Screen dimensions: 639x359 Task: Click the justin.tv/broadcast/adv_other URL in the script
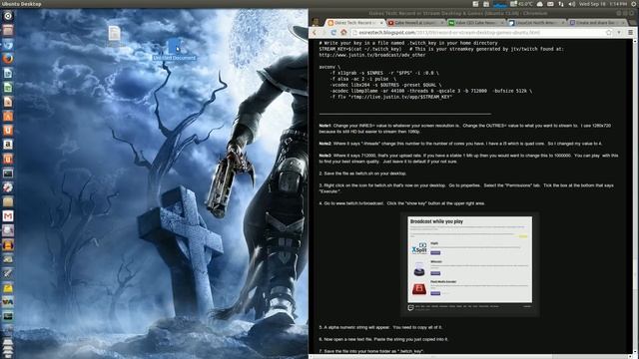pos(372,55)
